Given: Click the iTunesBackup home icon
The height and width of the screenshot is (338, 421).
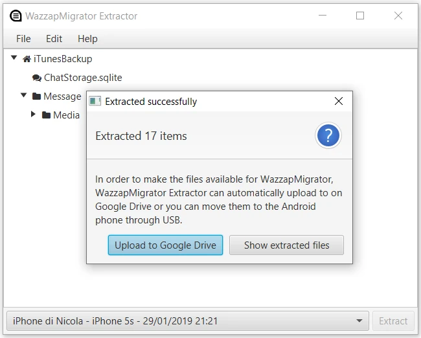Looking at the screenshot, I should tap(27, 59).
